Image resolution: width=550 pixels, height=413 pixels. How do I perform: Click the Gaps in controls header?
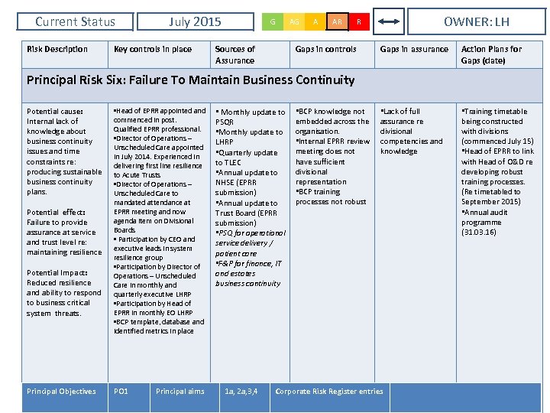326,49
